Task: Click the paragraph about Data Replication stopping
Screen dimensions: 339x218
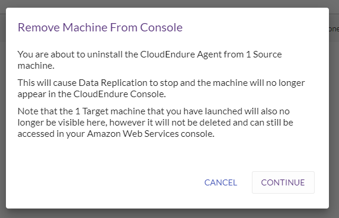Action: click(161, 88)
